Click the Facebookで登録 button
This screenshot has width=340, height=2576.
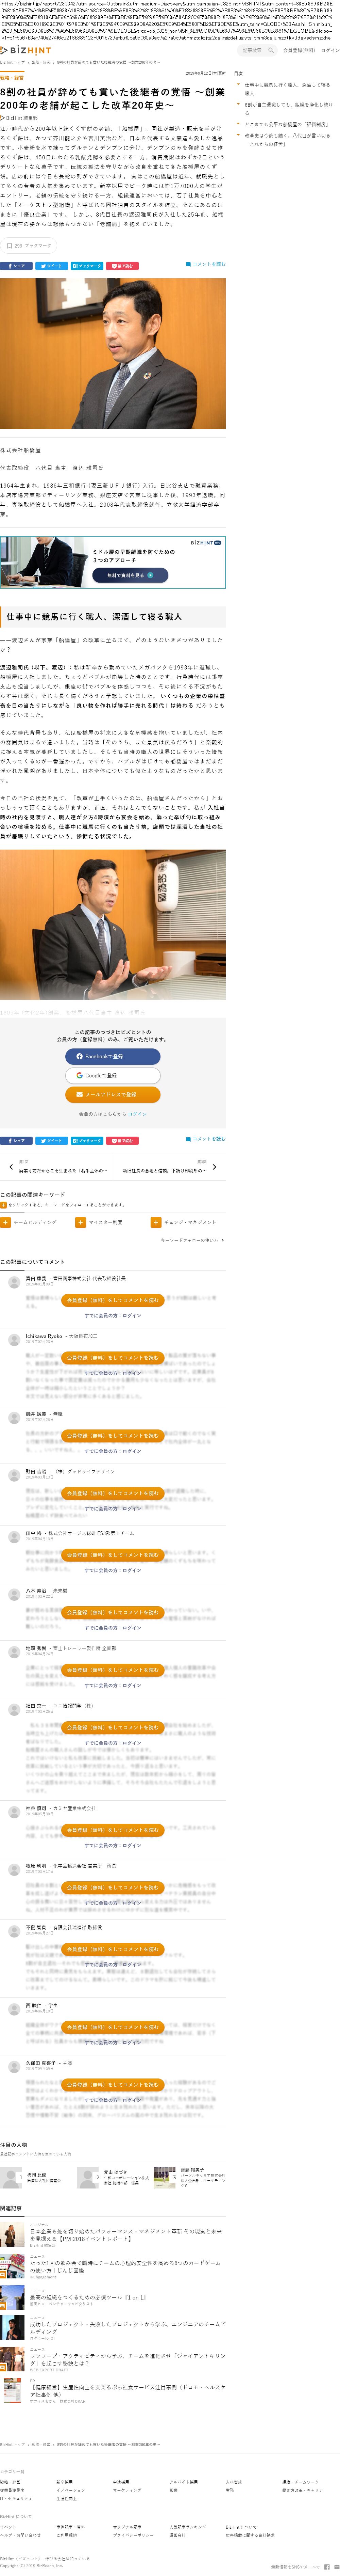[x=113, y=1056]
